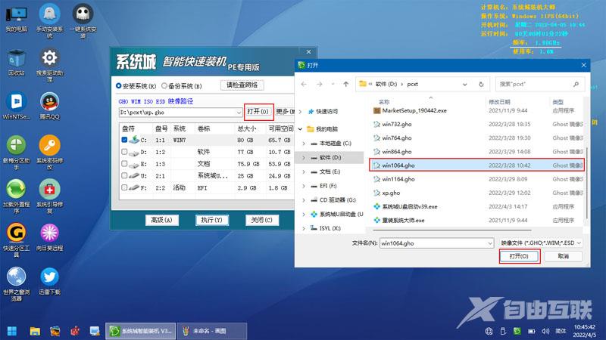Image resolution: width=606 pixels, height=340 pixels.
Task: Sort files by 名称 column header
Action: click(x=384, y=102)
